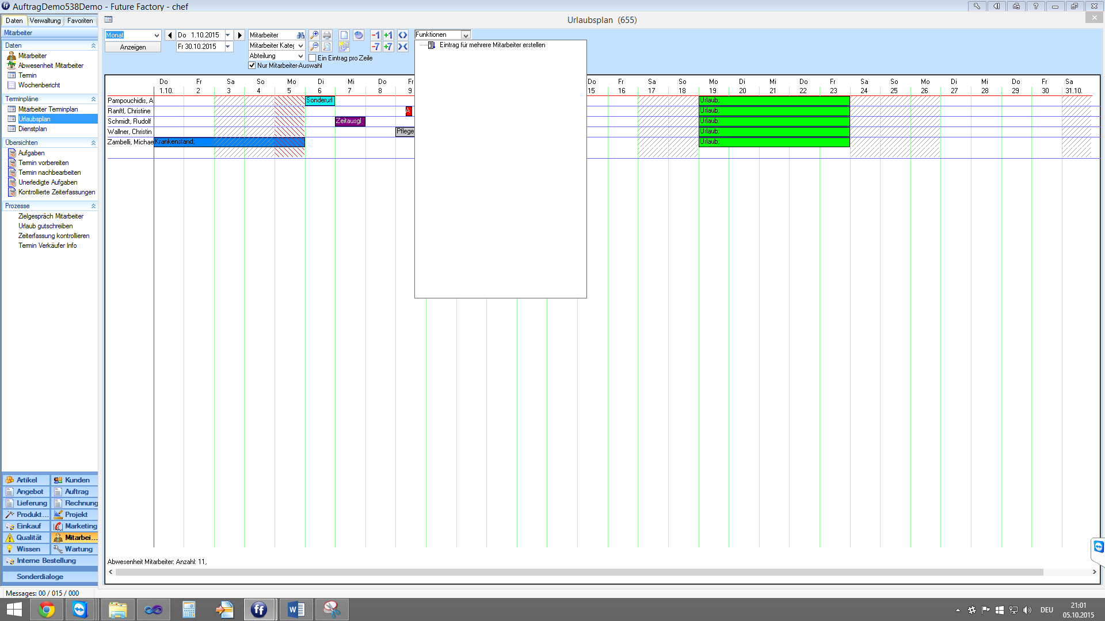This screenshot has height=621, width=1105.
Task: Shift the view back with the -1 icon
Action: pyautogui.click(x=375, y=35)
